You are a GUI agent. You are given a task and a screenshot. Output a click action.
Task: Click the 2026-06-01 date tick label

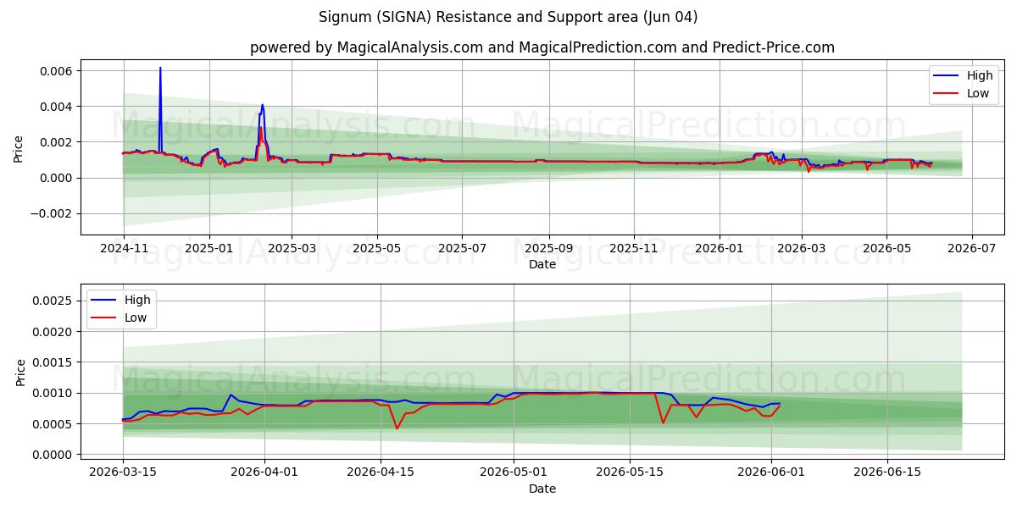point(771,473)
